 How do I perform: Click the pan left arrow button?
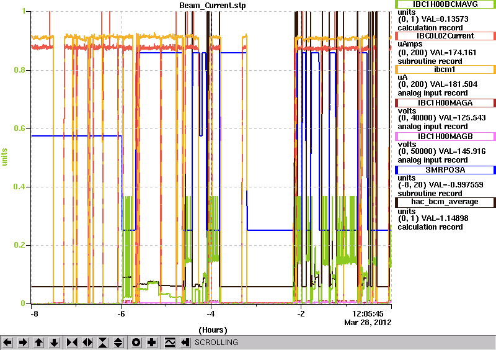click(x=7, y=343)
